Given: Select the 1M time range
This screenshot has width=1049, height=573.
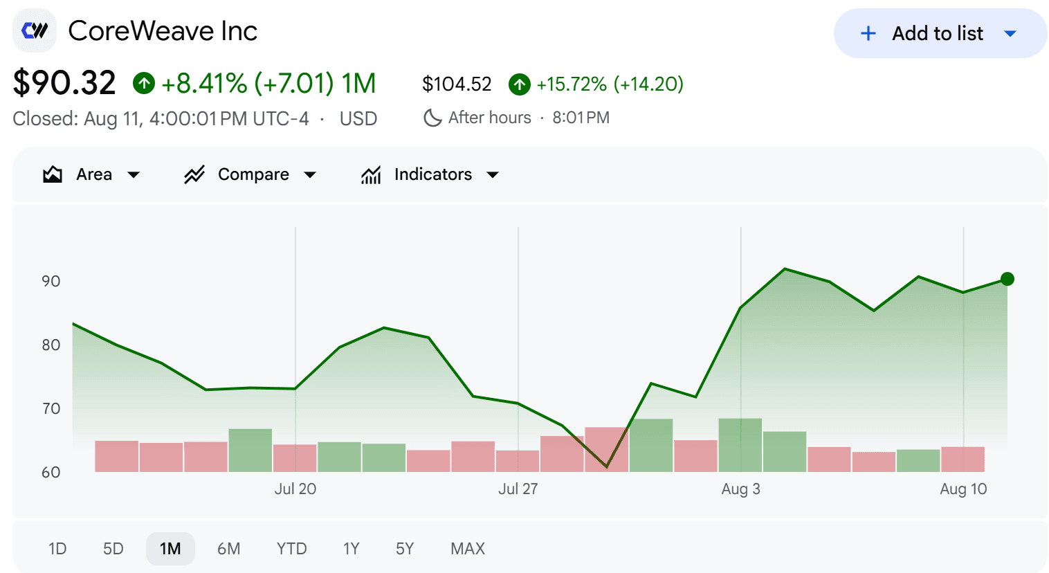Looking at the screenshot, I should coord(170,549).
